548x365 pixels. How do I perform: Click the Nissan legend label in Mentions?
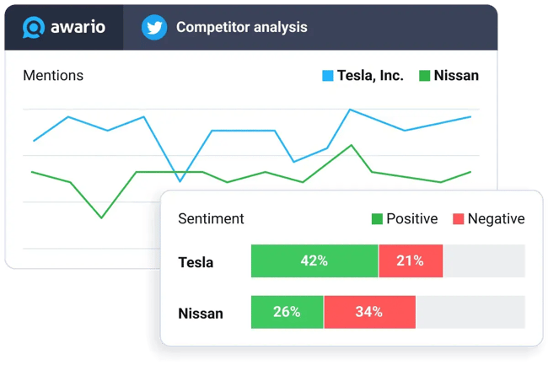coord(456,76)
